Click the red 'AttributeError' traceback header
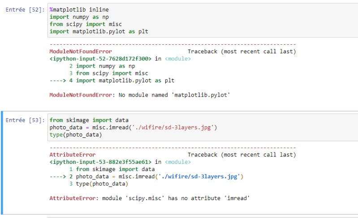This screenshot has height=218, width=358. click(x=73, y=155)
